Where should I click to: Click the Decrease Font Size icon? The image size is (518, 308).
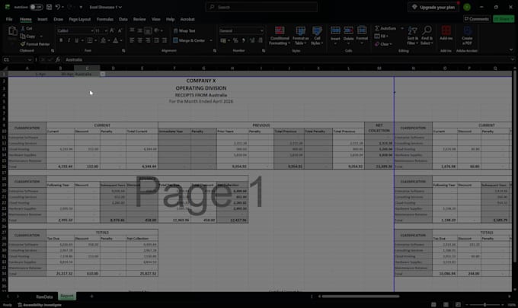[120, 30]
